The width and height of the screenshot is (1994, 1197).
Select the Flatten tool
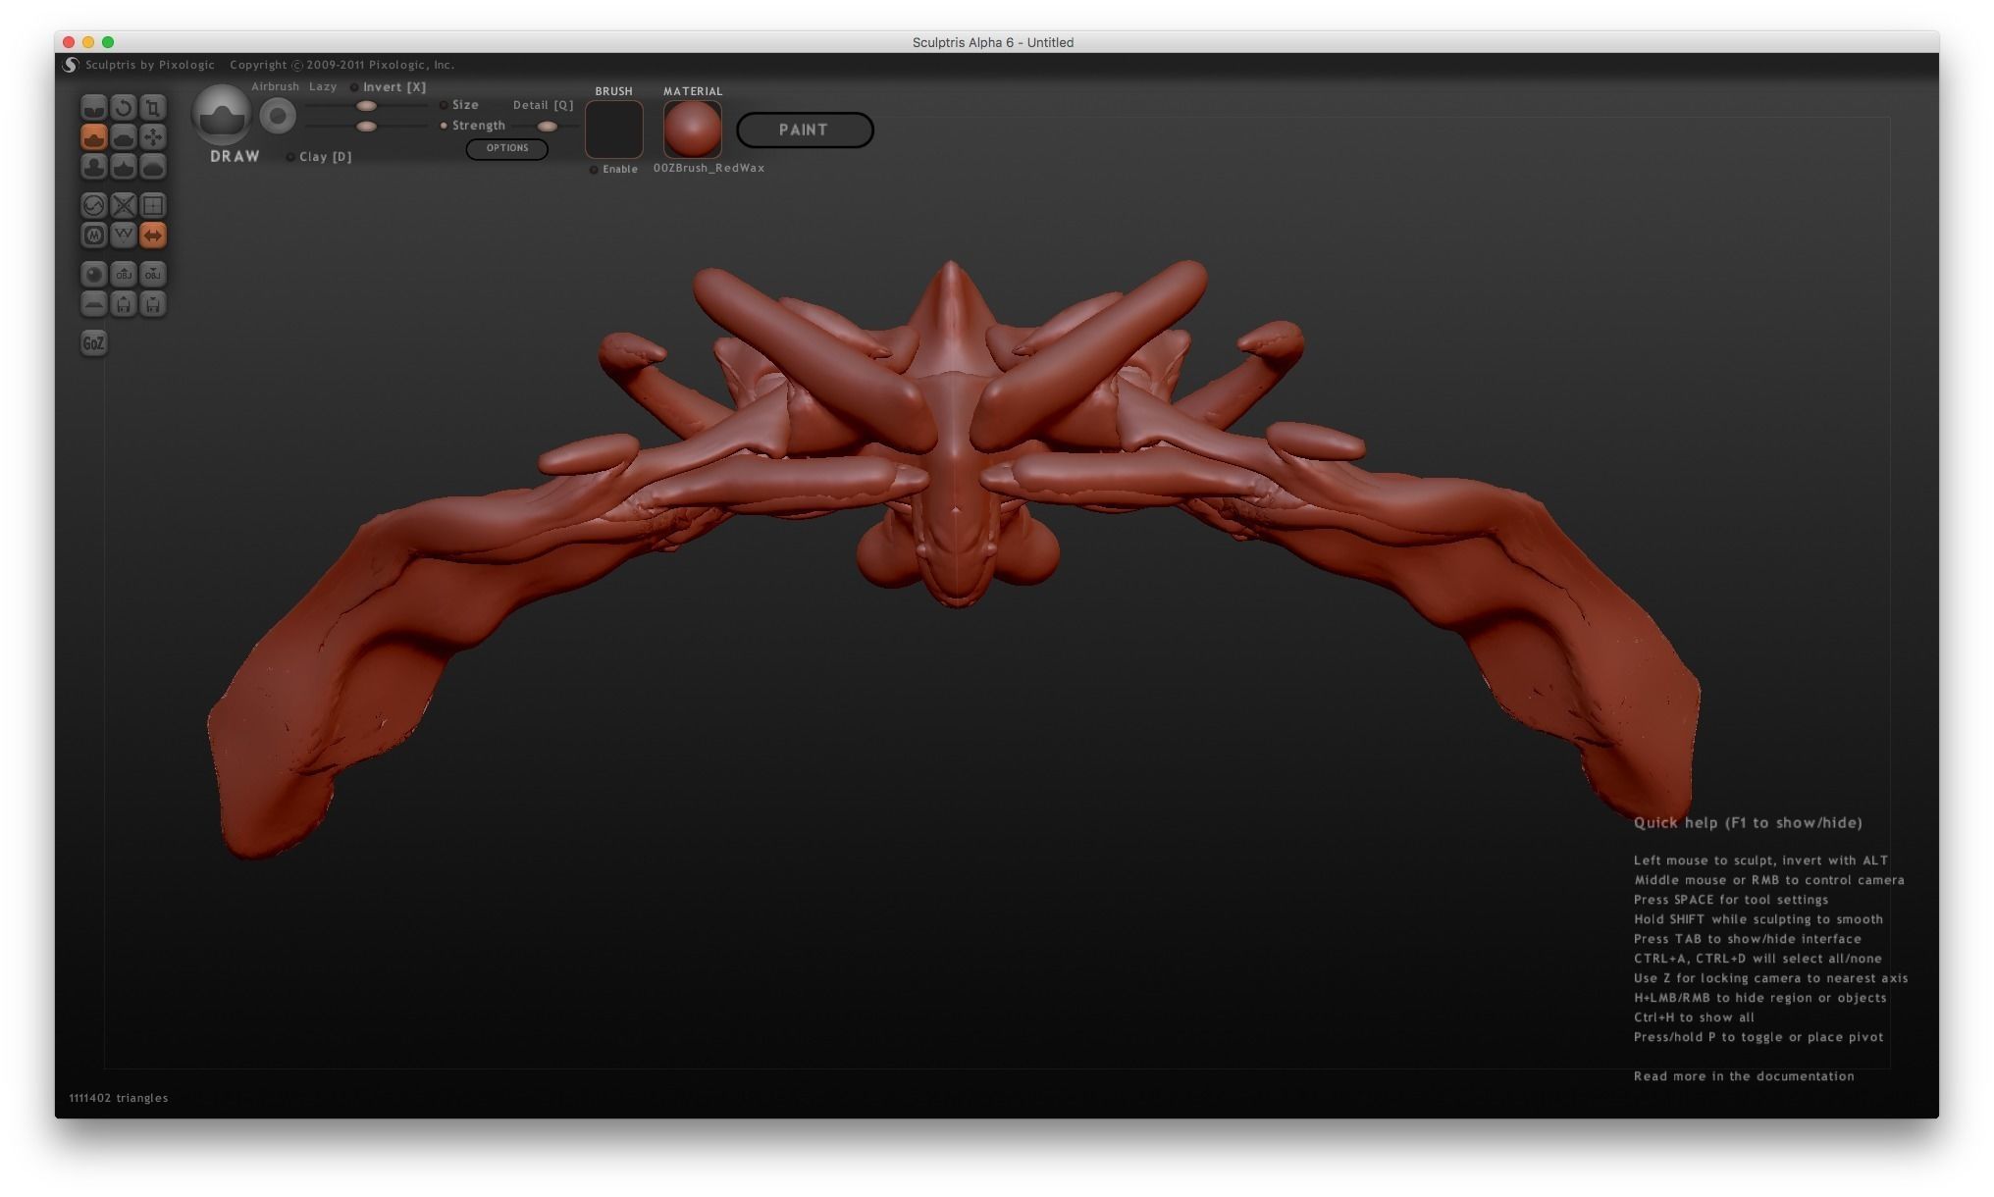123,136
